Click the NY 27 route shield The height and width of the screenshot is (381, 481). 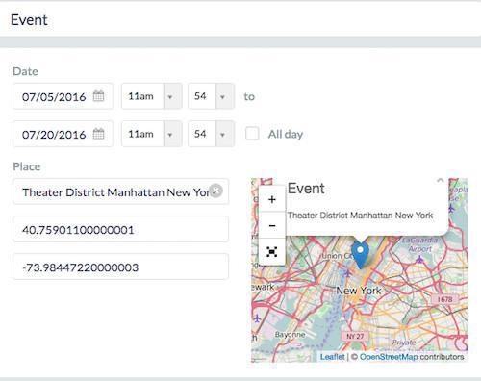(x=355, y=336)
